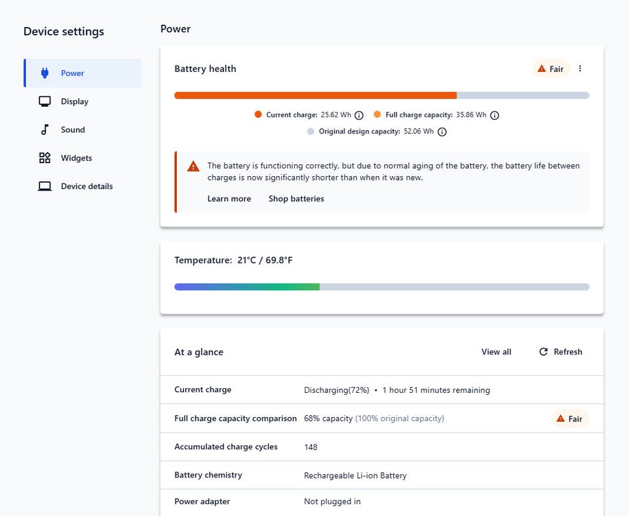Click the info icon beside Current charge

(359, 115)
